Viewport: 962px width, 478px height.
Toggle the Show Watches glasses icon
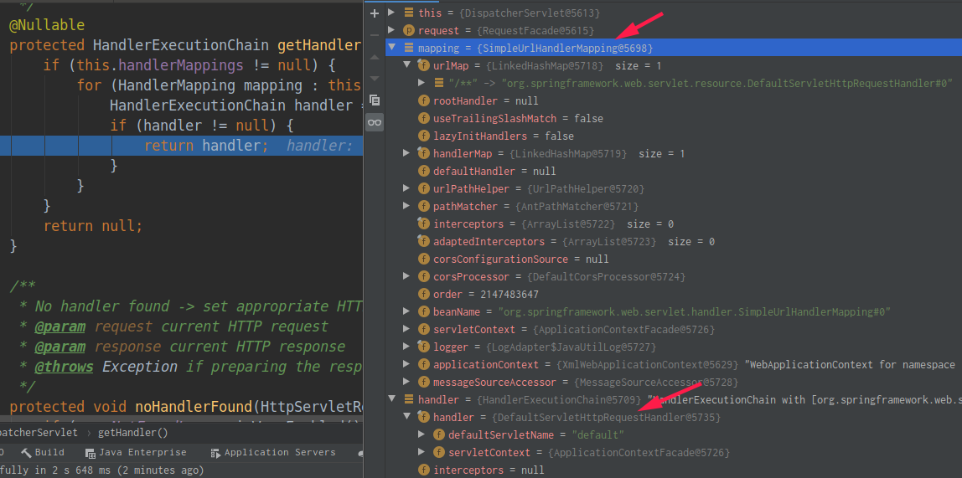(x=375, y=122)
